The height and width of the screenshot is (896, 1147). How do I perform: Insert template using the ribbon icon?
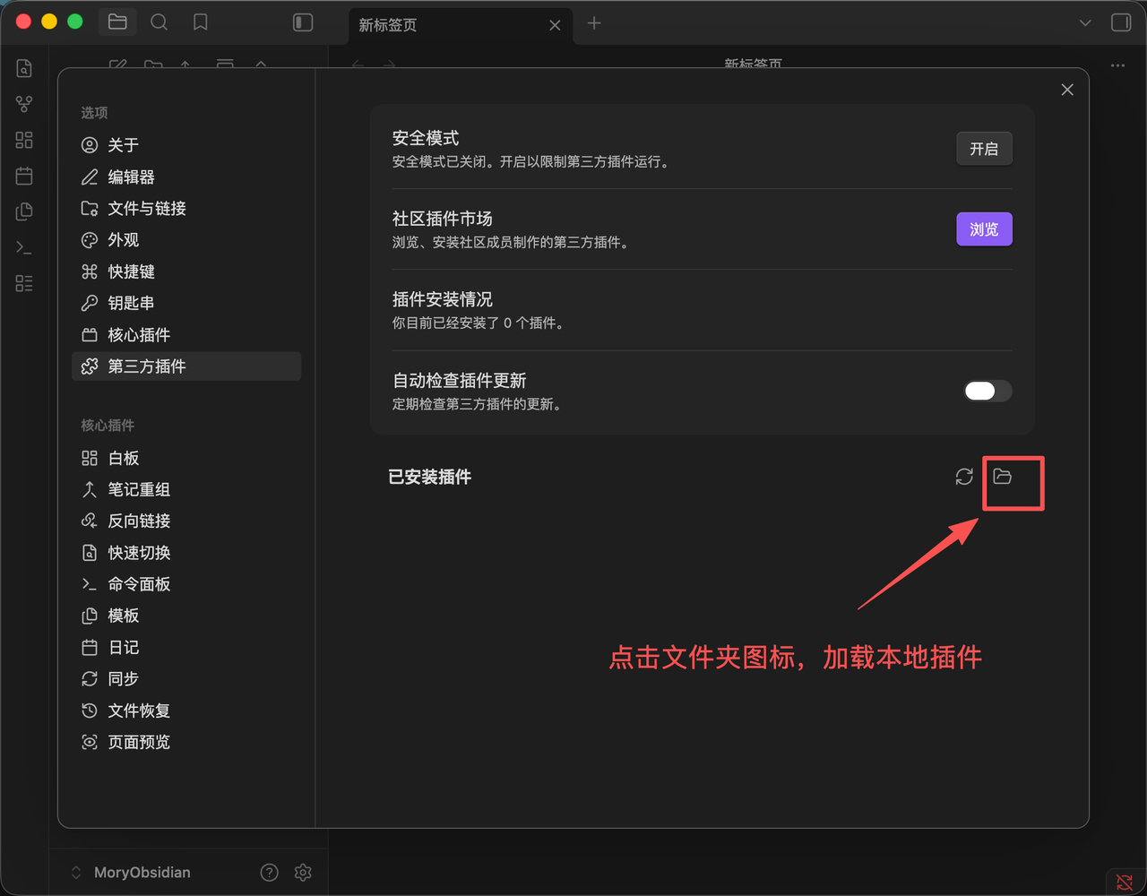pyautogui.click(x=24, y=211)
